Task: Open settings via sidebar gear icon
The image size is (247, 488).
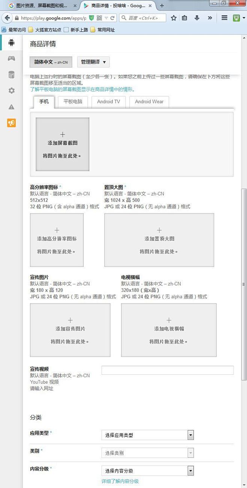Action: tap(11, 91)
